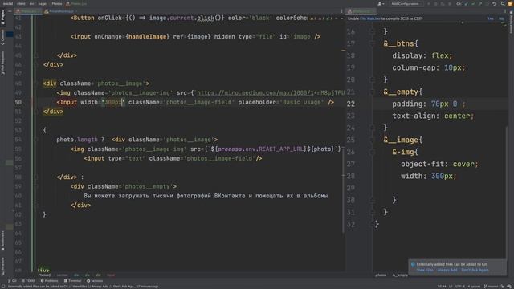This screenshot has width=514, height=289.
Task: Click line number 50 in left gutter
Action: point(18,102)
